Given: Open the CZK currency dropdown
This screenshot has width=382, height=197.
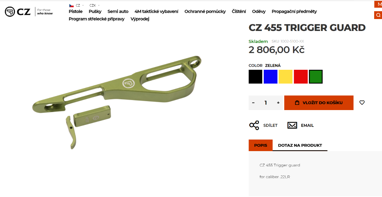Looking at the screenshot, I should 94,5.
